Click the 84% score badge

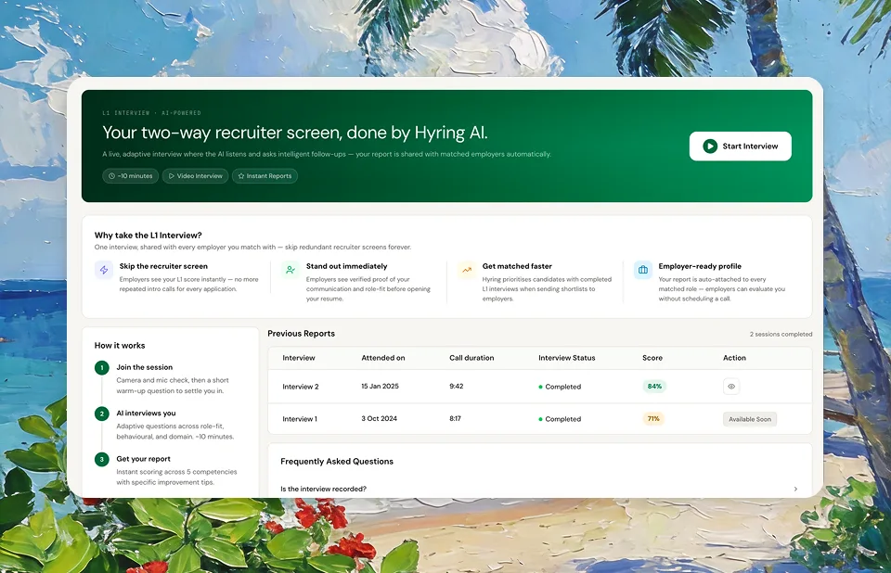click(654, 386)
